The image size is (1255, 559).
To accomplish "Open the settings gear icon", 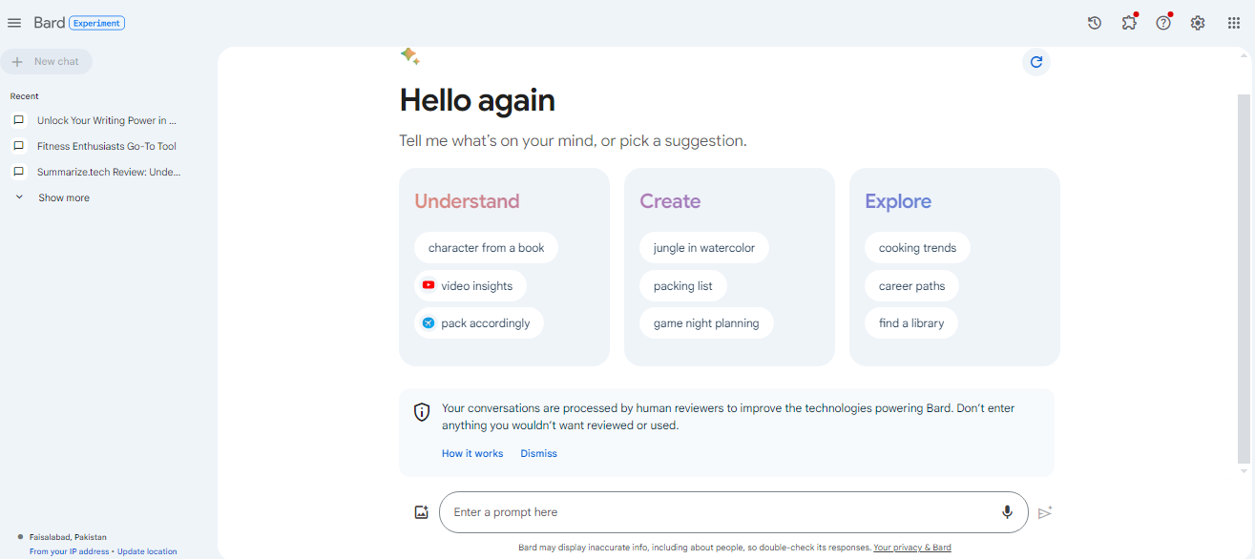I will (x=1198, y=23).
